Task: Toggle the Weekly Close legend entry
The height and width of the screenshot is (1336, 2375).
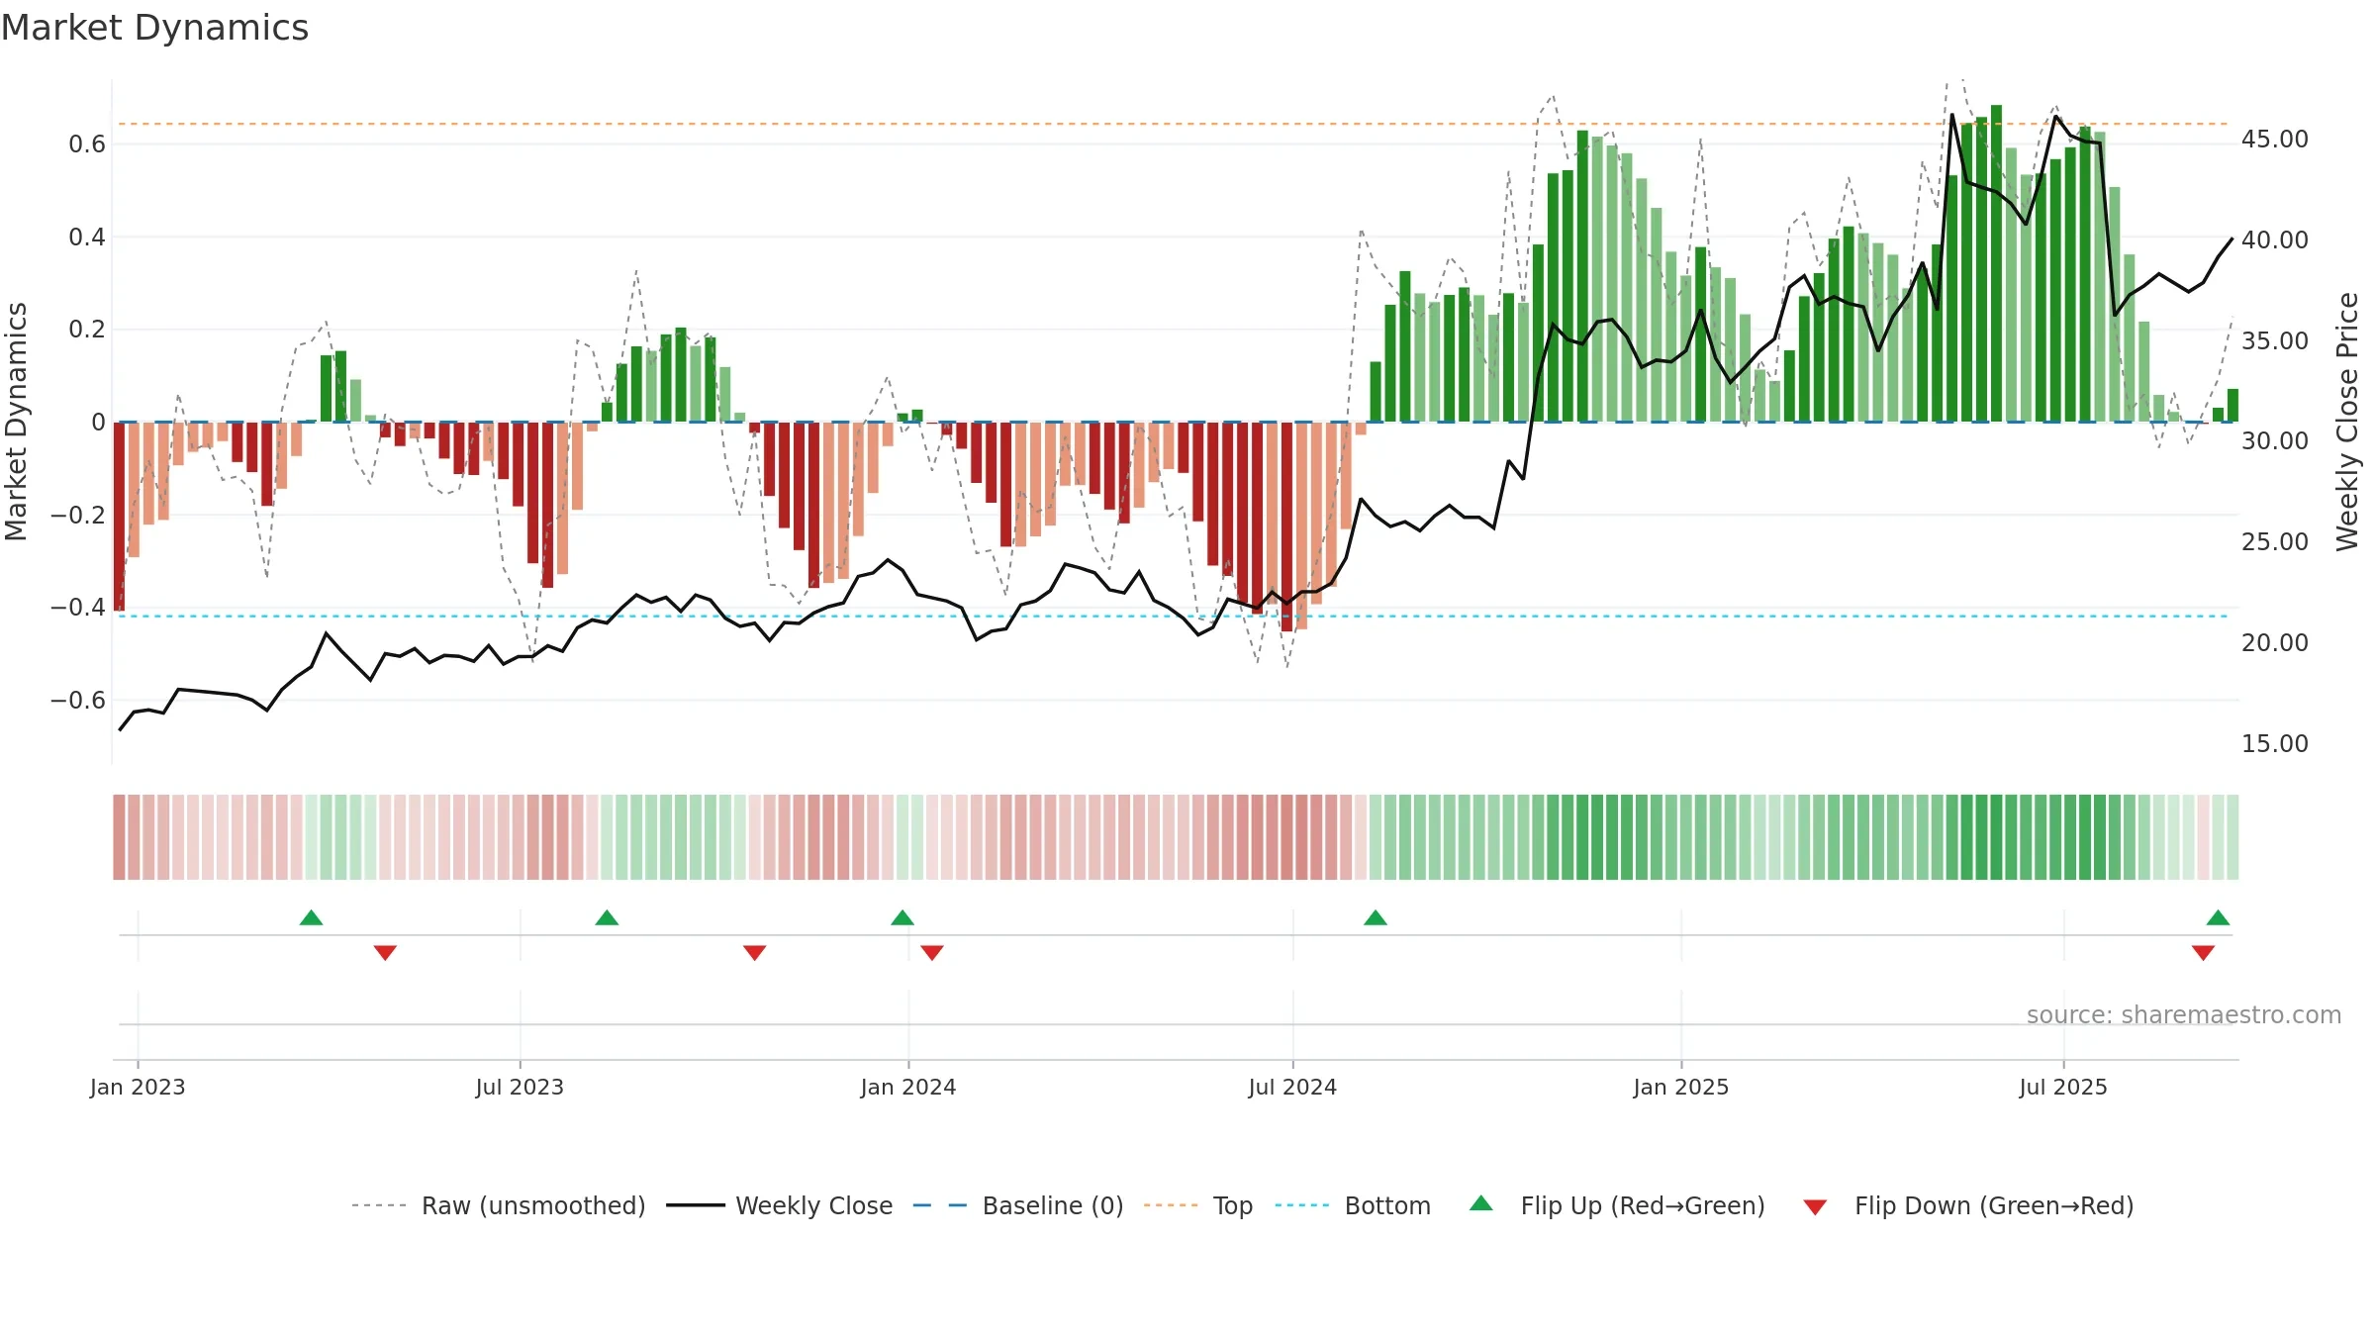Action: pyautogui.click(x=779, y=1205)
